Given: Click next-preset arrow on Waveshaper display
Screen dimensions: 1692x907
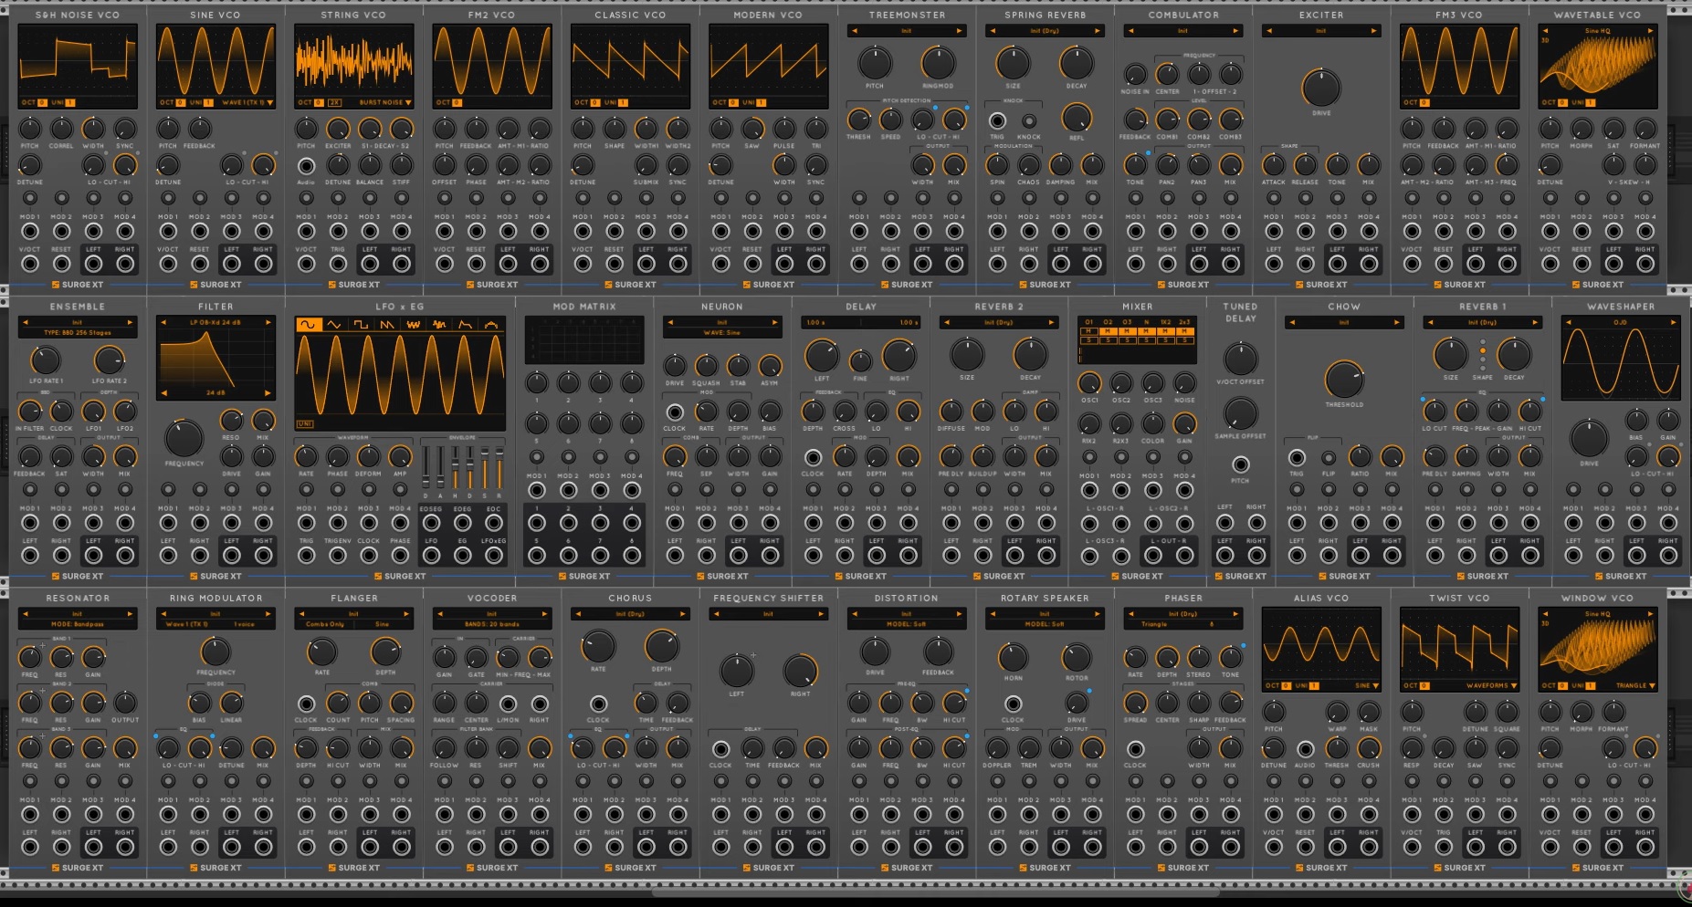Looking at the screenshot, I should click(x=1673, y=322).
